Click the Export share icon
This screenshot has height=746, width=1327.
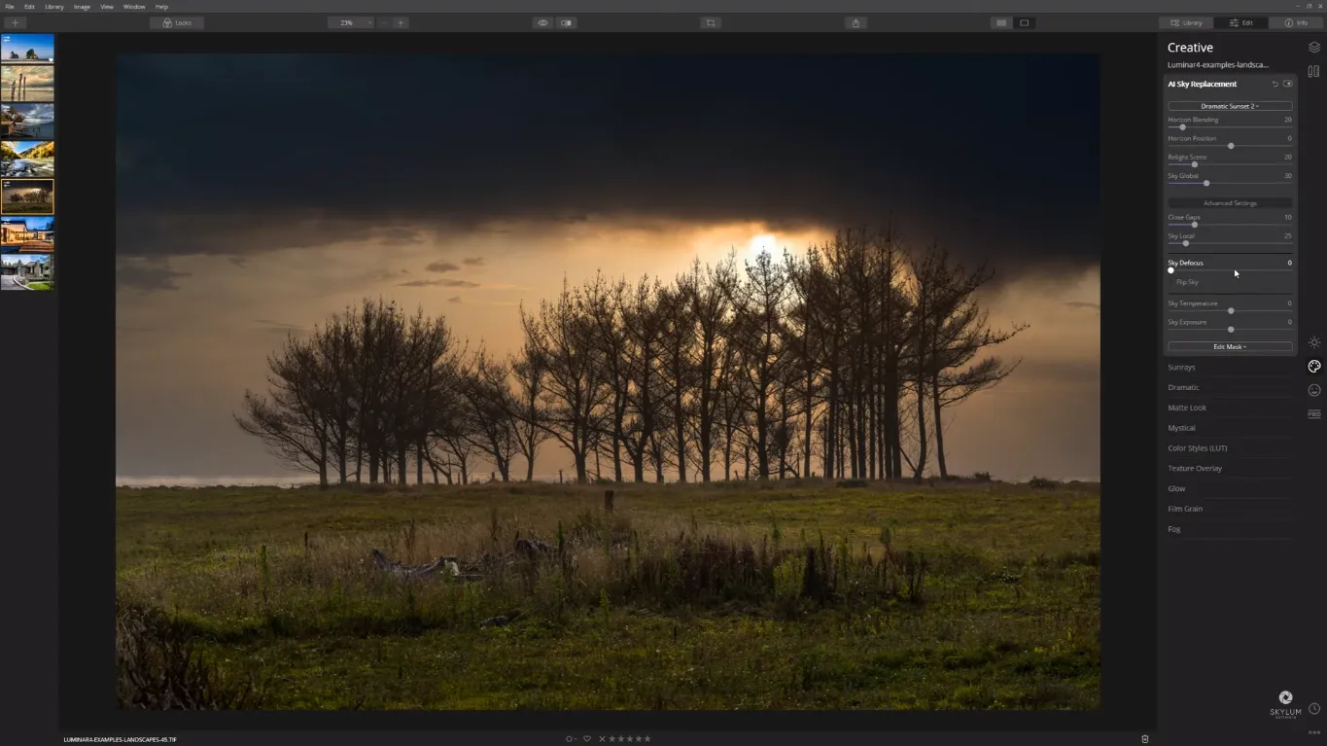pyautogui.click(x=856, y=22)
